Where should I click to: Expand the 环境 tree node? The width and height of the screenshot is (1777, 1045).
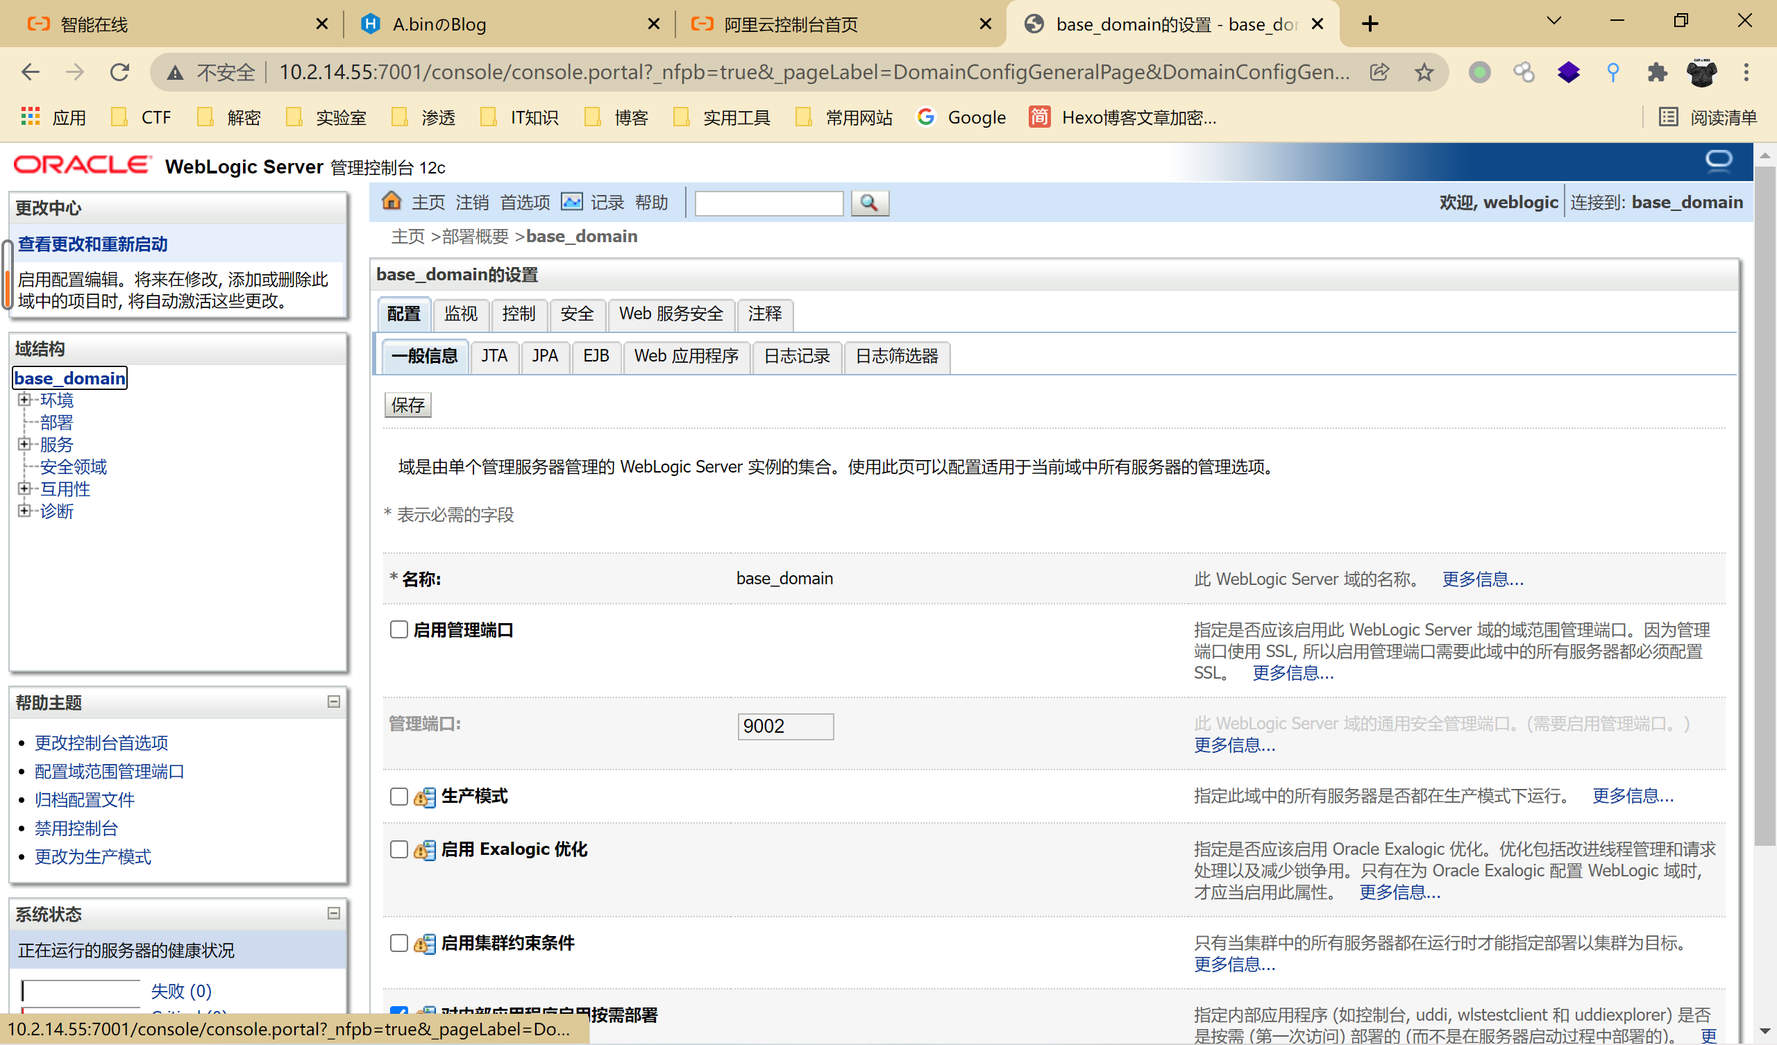tap(24, 399)
